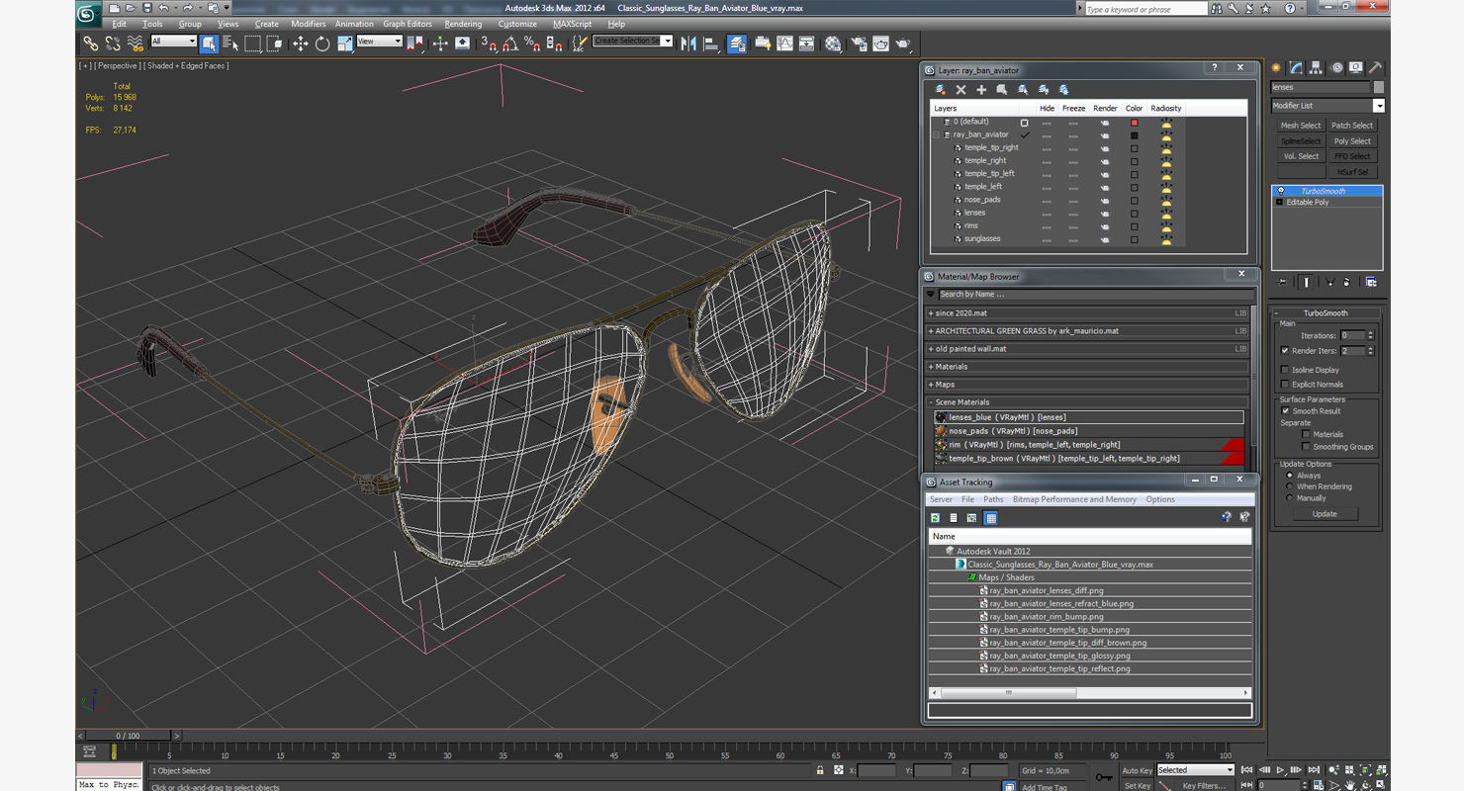Enable Explicit Normals checkbox
The image size is (1464, 791).
click(1285, 385)
